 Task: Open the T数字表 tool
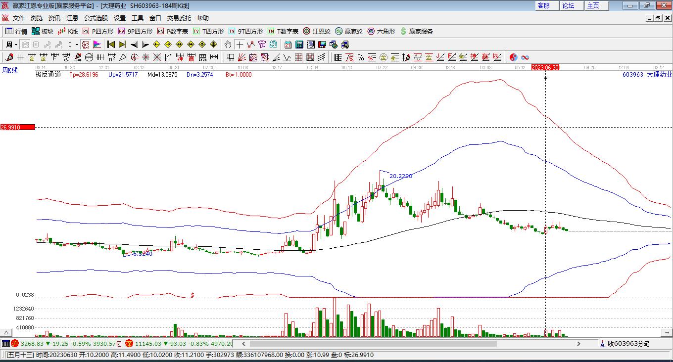click(x=283, y=31)
